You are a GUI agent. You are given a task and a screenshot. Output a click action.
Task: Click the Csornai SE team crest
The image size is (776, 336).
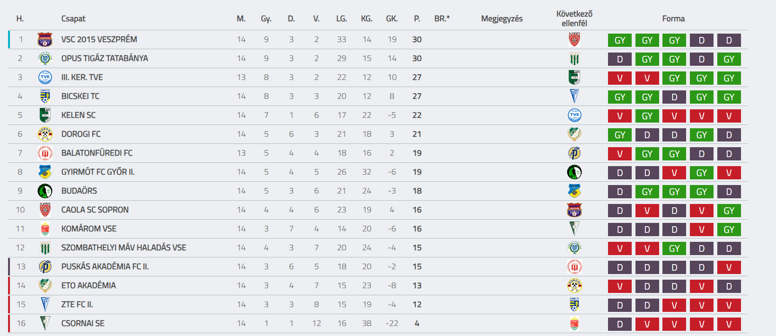click(45, 324)
